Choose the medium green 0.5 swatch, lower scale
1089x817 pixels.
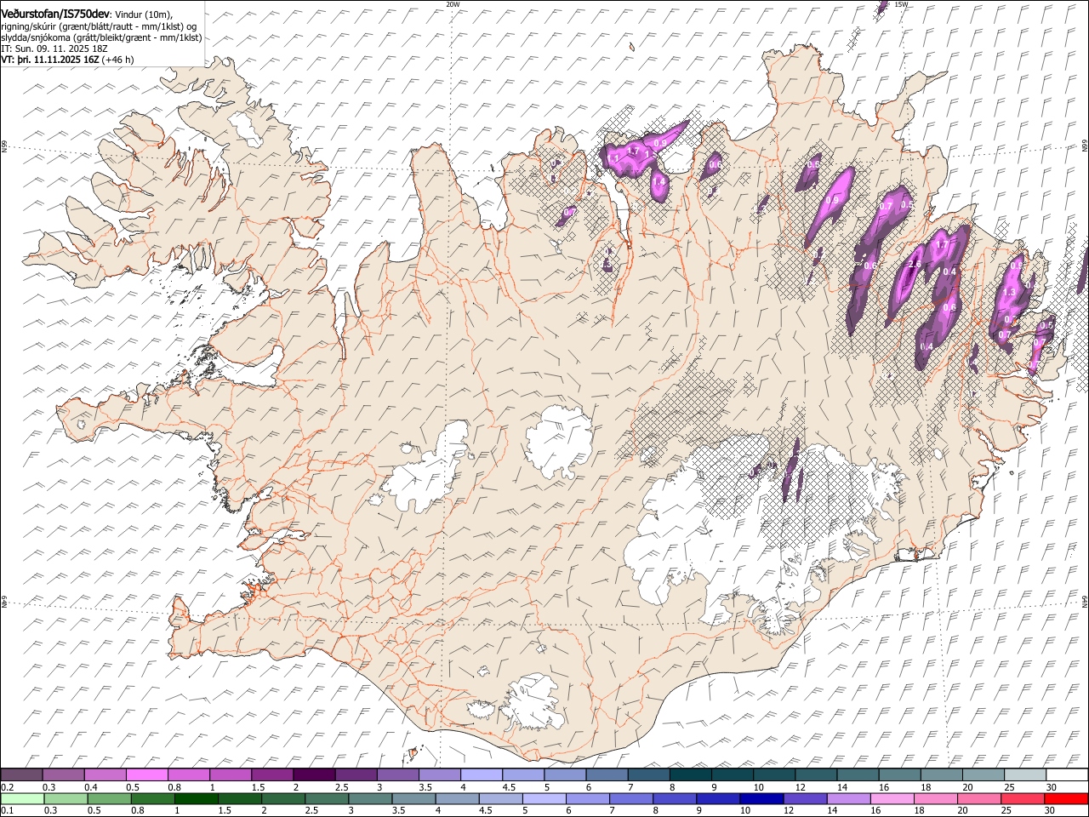click(x=110, y=798)
